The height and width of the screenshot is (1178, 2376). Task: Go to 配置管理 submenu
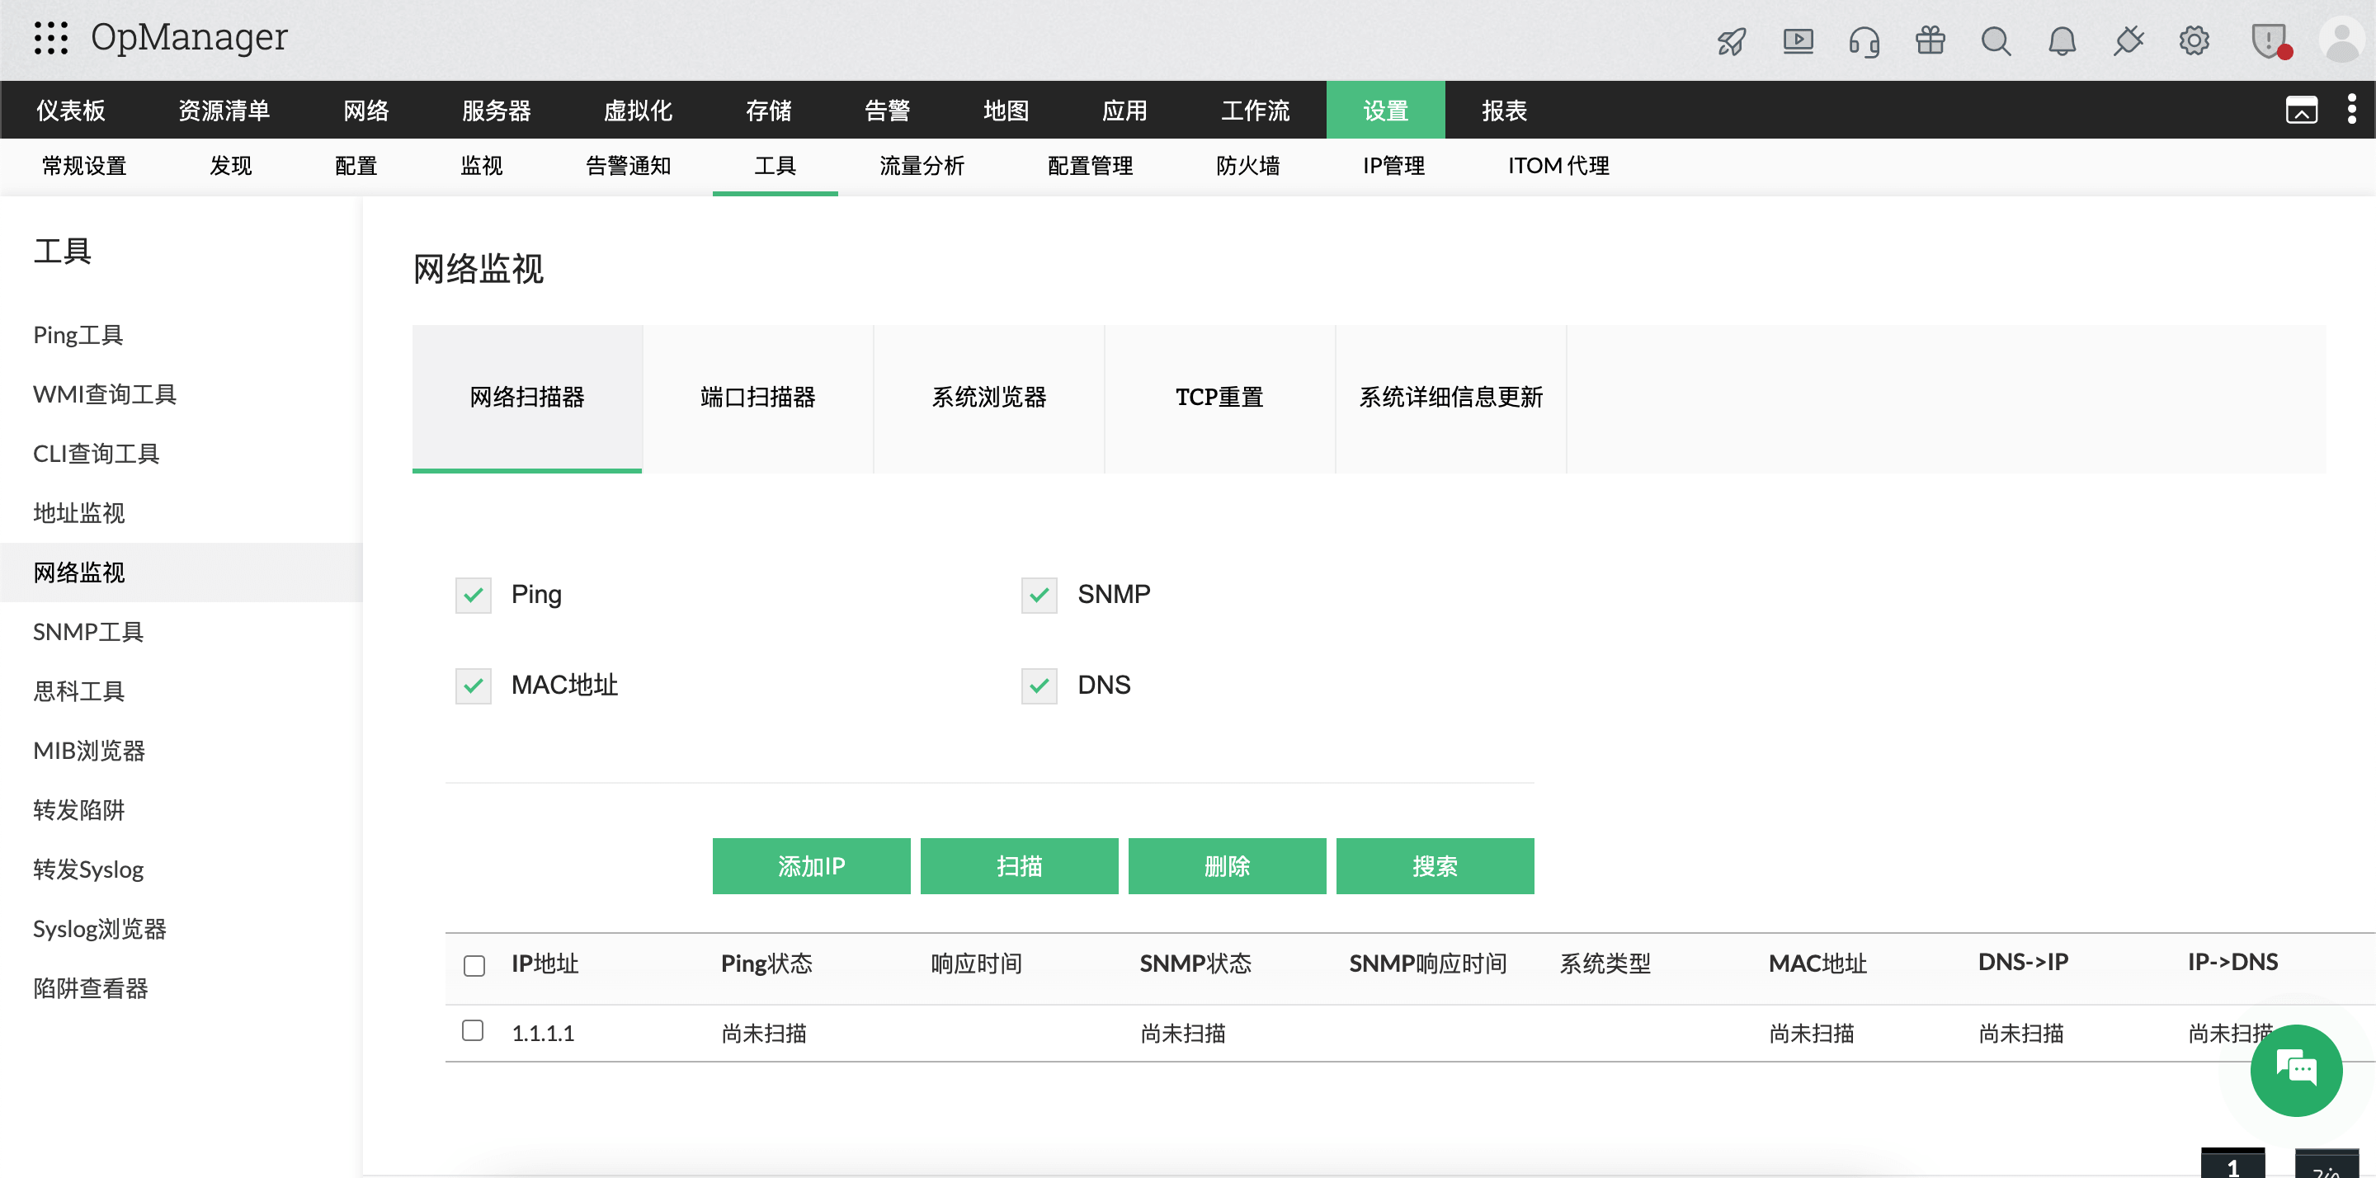(x=1090, y=166)
